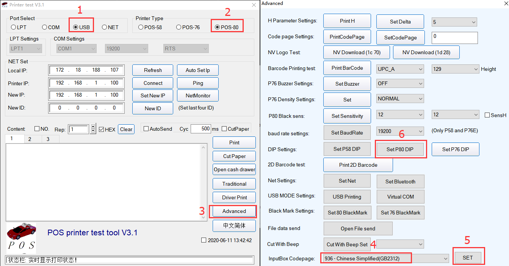Click the Open File send button
This screenshot has width=509, height=266.
coord(358,228)
